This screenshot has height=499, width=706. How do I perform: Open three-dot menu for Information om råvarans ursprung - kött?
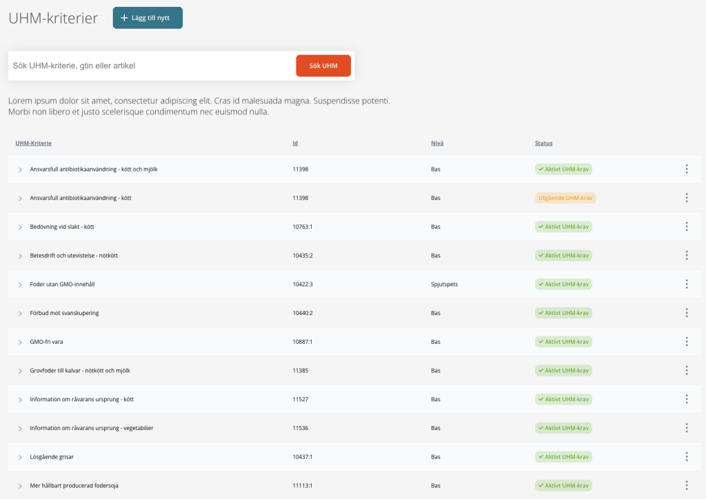pyautogui.click(x=686, y=400)
